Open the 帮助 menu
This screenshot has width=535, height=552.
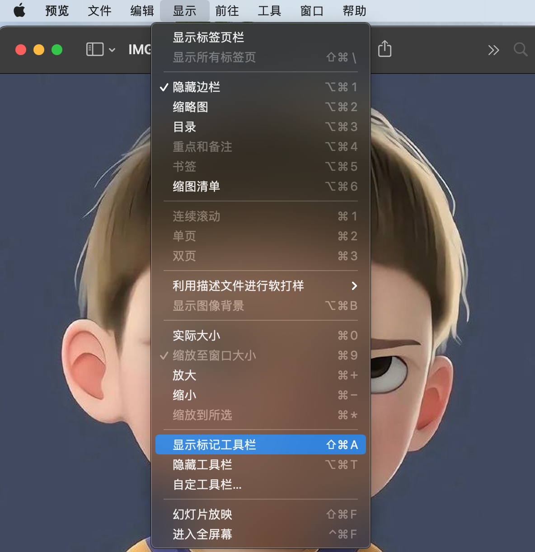click(x=354, y=10)
